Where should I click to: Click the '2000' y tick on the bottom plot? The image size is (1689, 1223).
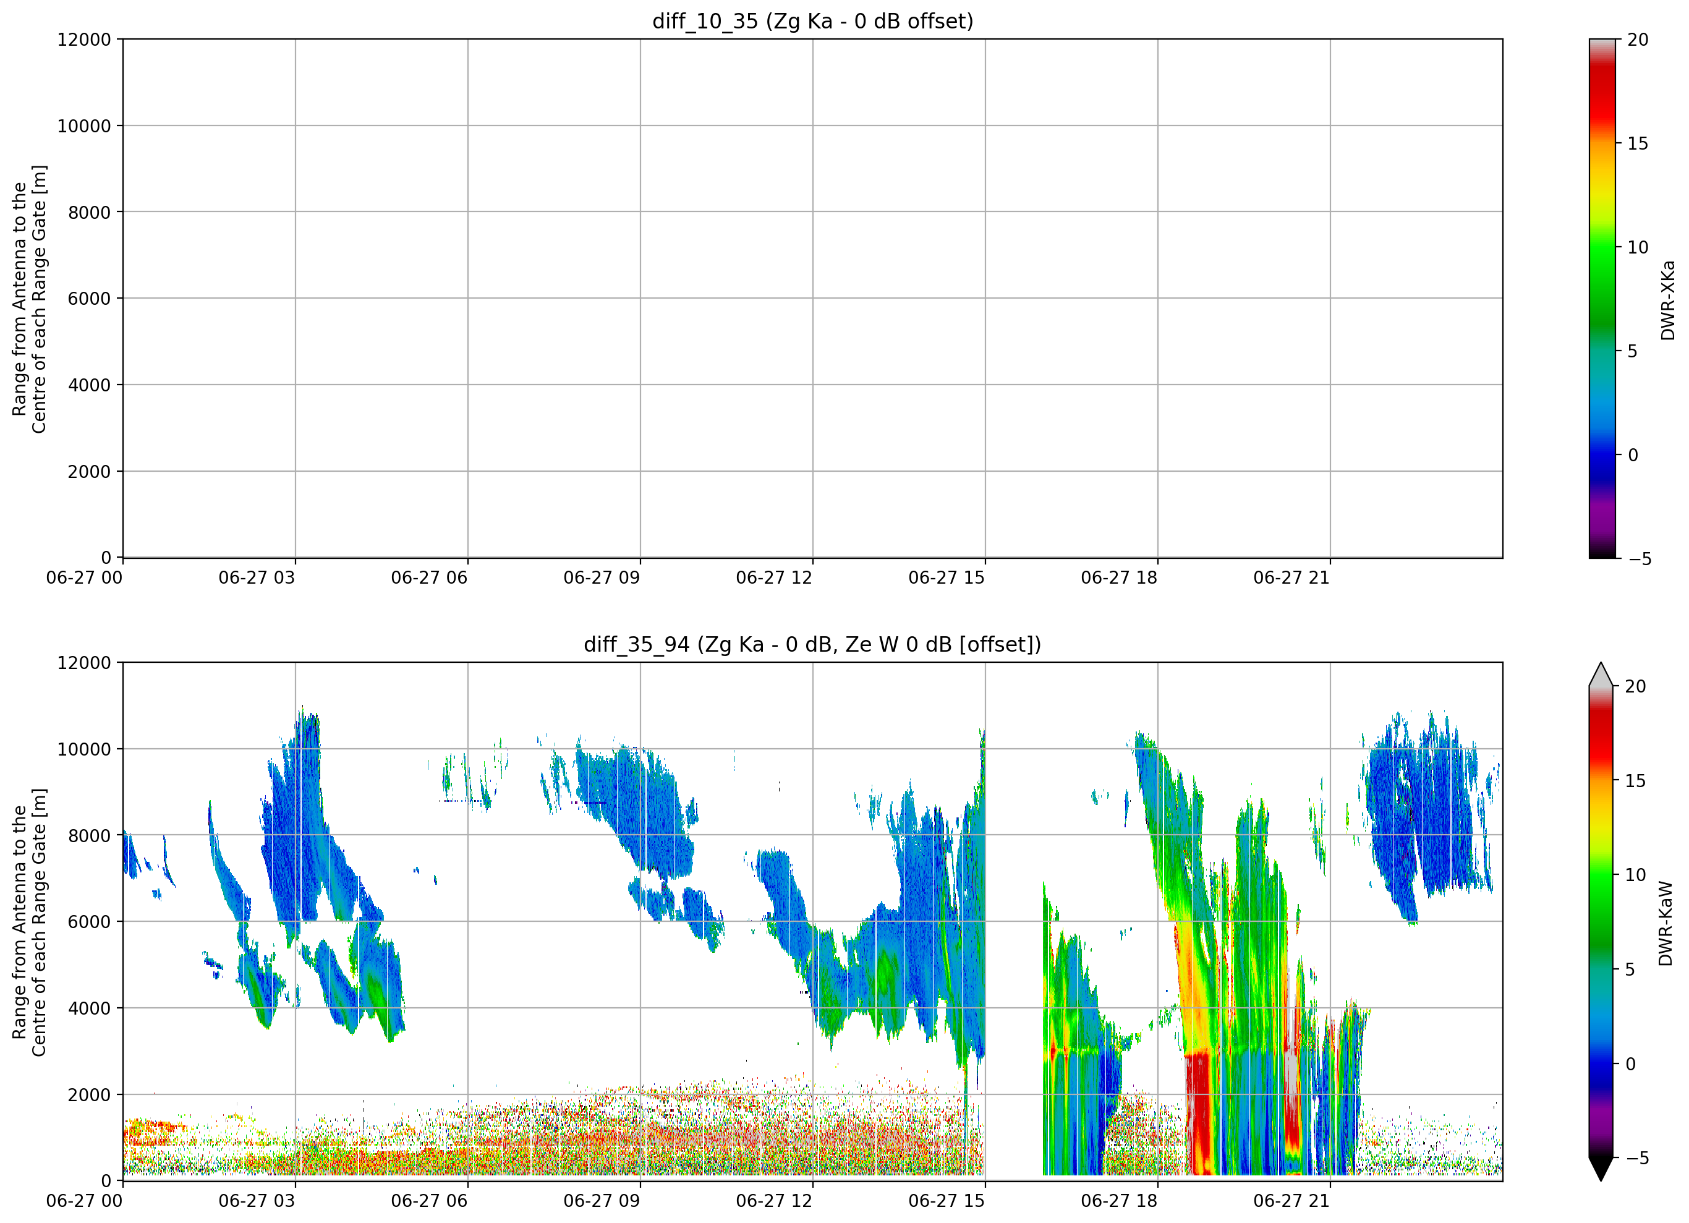[90, 1095]
